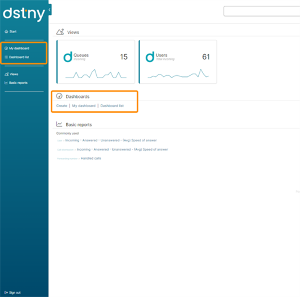Click the gauge icon beside Dashboards heading
Screen dimensions: 300x297
tap(59, 96)
